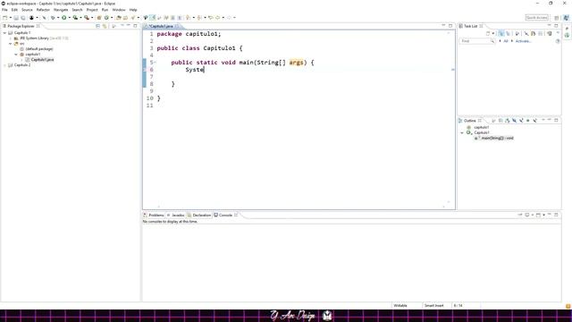Select the Package Explorer tab
Viewport: 572px width, 322px height.
click(21, 26)
